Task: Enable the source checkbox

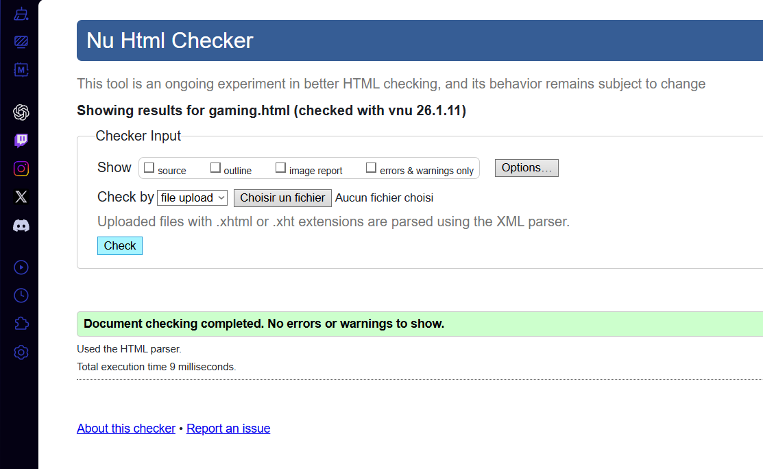Action: point(149,168)
